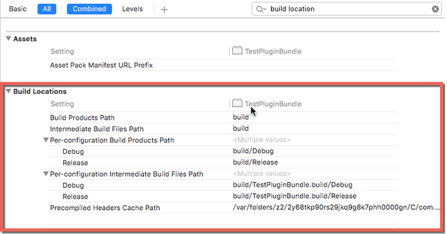The image size is (447, 234).
Task: Click the Setting column header under Build Locations
Action: (x=62, y=104)
